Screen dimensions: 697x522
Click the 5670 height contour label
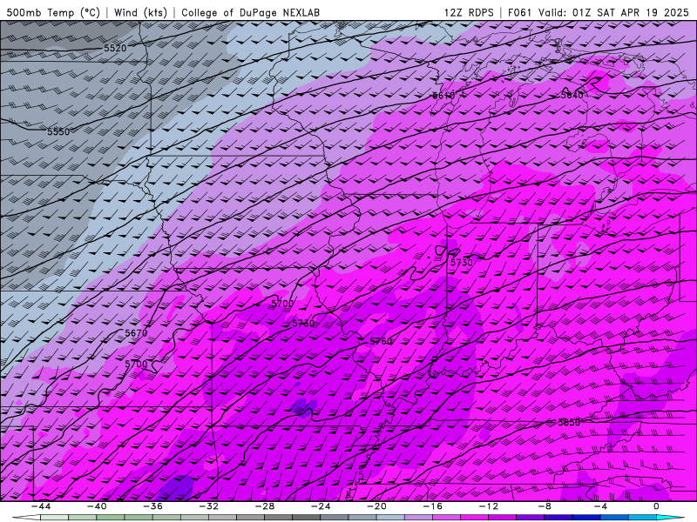click(x=136, y=333)
